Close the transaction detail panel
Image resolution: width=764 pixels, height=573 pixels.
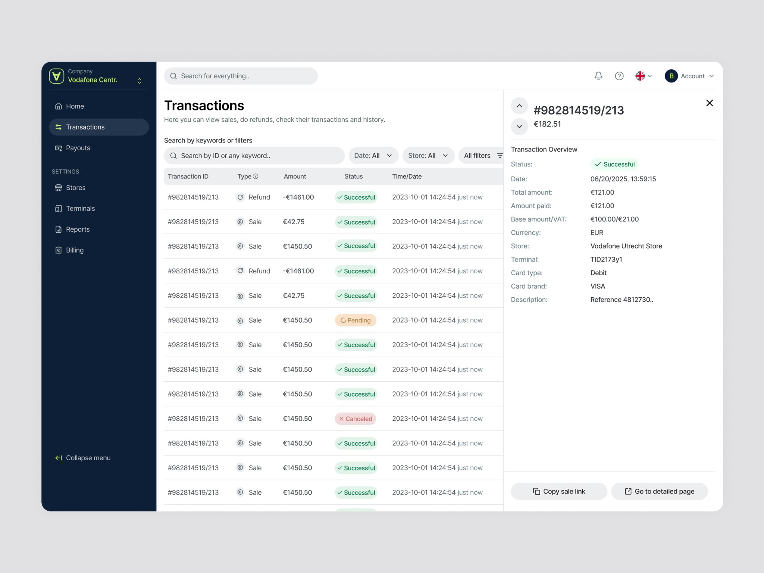709,103
